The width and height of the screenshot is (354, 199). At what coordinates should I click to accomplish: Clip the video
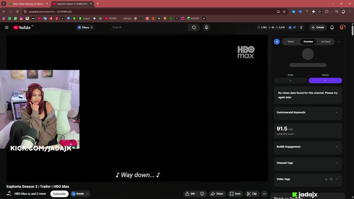[x=252, y=194]
